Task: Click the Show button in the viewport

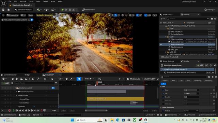Action: pyautogui.click(x=31, y=15)
